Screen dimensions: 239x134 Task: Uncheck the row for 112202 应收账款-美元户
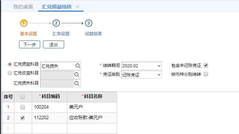23,118
